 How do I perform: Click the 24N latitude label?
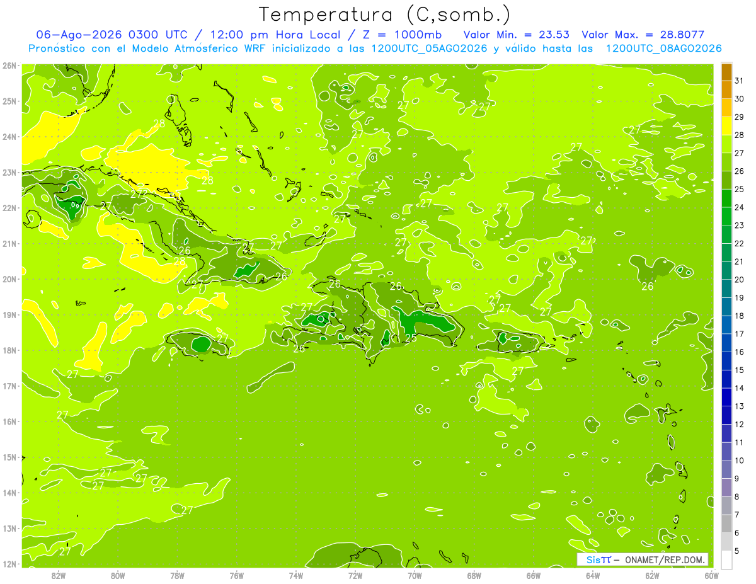(x=9, y=137)
